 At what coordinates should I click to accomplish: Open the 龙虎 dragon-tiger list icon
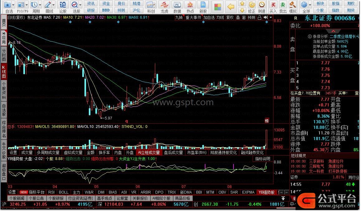pos(164,5)
